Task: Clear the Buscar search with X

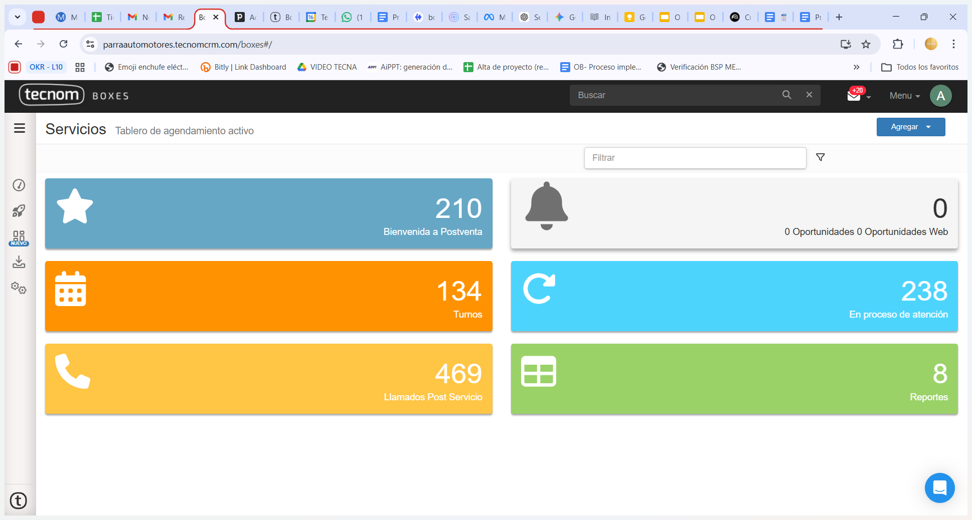Action: [809, 95]
